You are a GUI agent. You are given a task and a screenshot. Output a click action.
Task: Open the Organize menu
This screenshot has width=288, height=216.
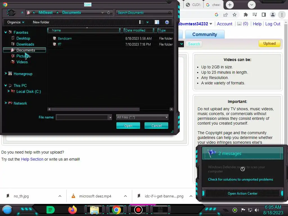click(x=16, y=22)
